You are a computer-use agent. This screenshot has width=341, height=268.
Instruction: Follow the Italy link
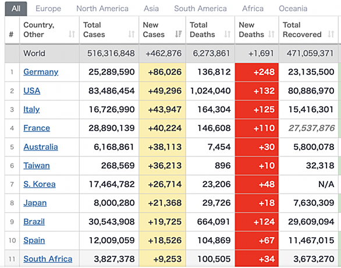point(31,109)
